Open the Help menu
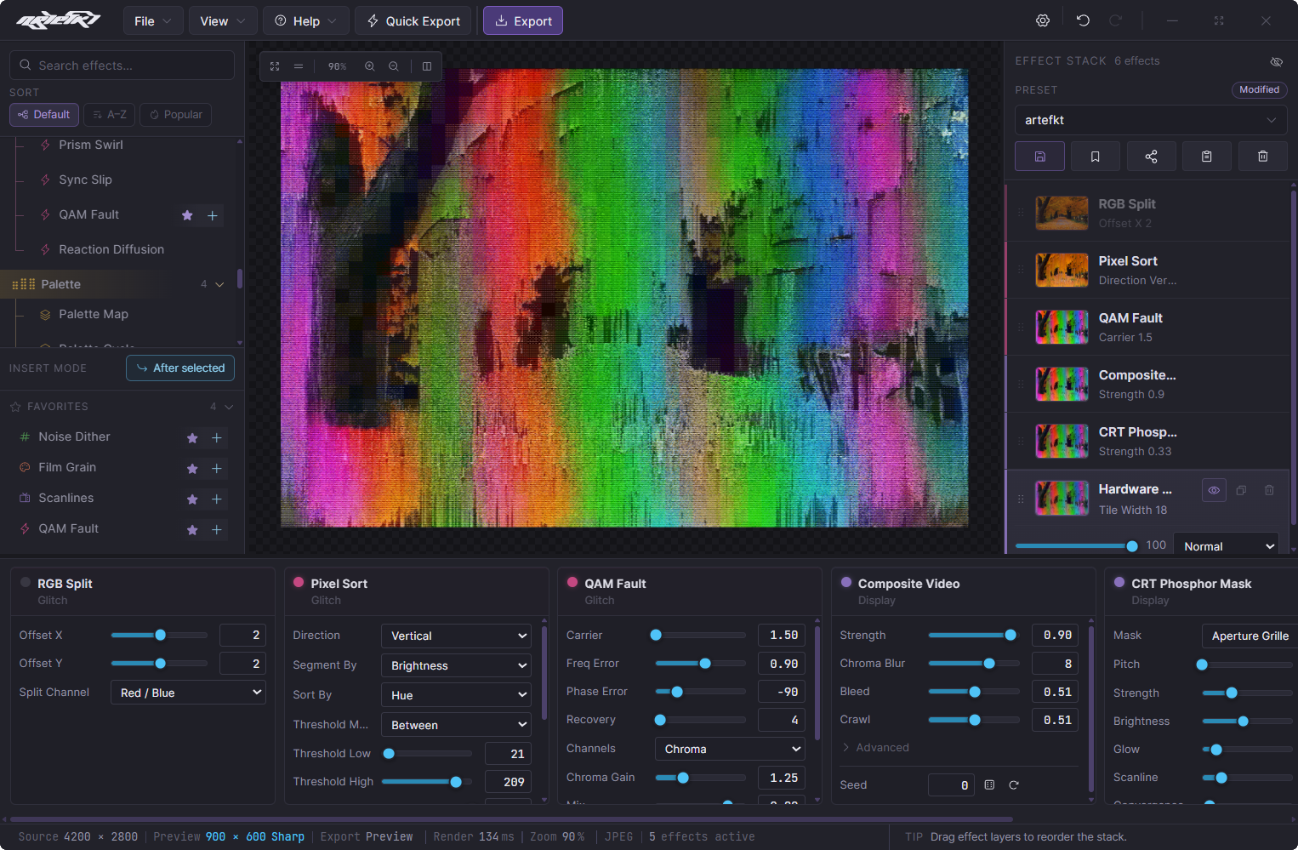Image resolution: width=1298 pixels, height=850 pixels. [x=306, y=20]
